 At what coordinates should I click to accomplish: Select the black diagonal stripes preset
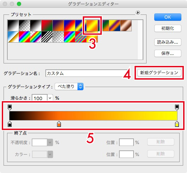click(47, 37)
